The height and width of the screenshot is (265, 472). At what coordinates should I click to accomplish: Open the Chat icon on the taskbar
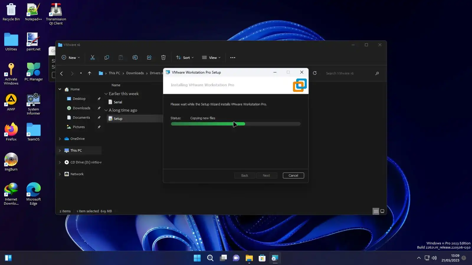[x=236, y=258]
